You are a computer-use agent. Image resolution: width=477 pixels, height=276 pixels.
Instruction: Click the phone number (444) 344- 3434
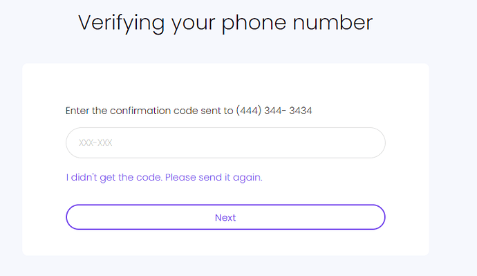coord(274,111)
